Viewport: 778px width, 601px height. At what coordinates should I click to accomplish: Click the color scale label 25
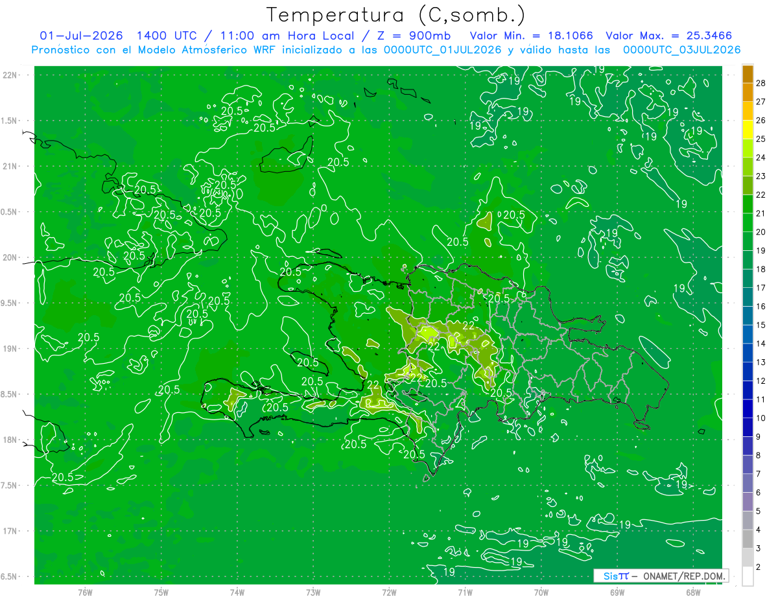point(761,139)
